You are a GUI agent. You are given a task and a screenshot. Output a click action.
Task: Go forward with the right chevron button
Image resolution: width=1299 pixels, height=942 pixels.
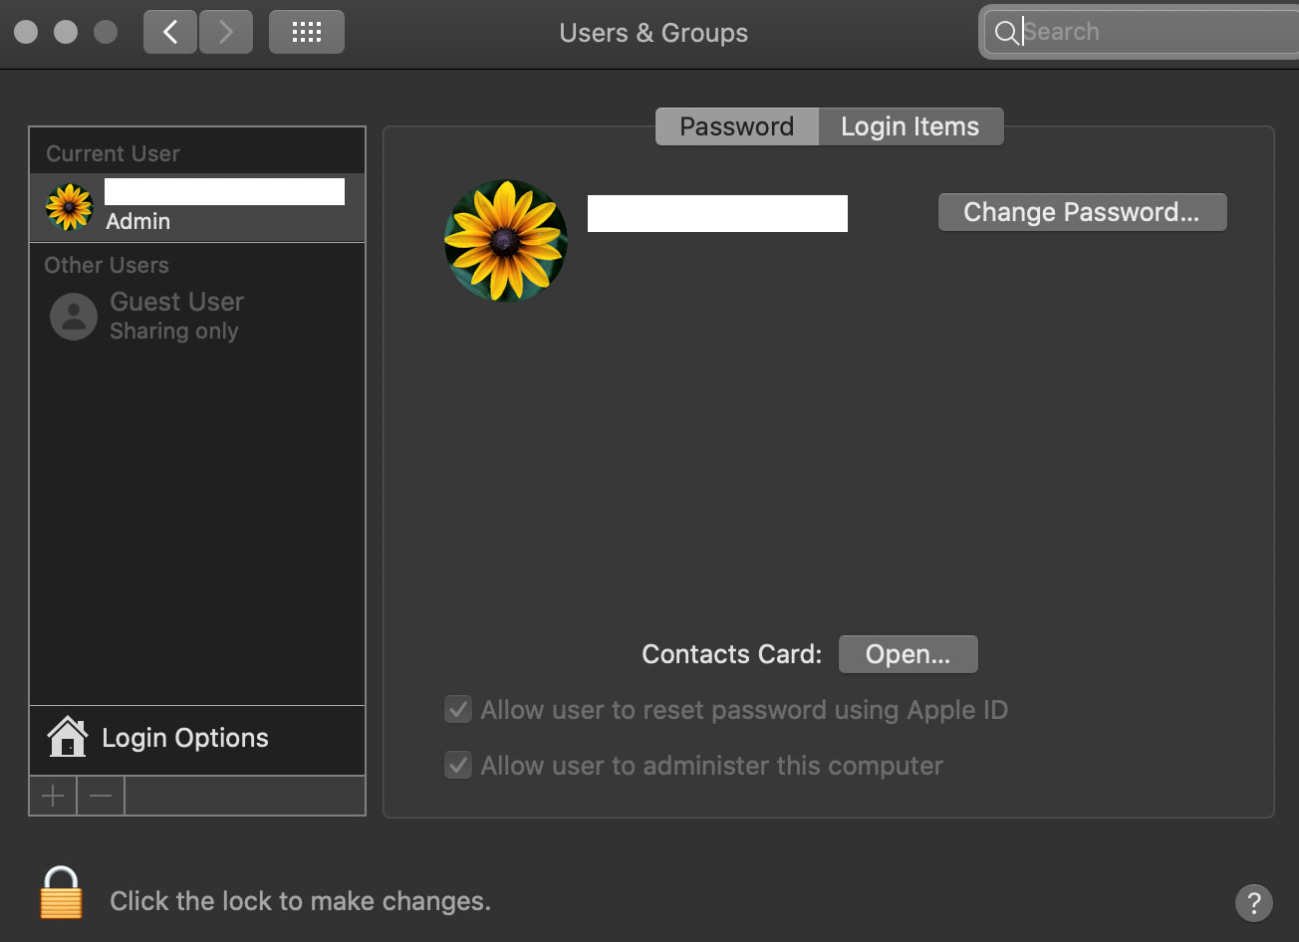coord(225,32)
